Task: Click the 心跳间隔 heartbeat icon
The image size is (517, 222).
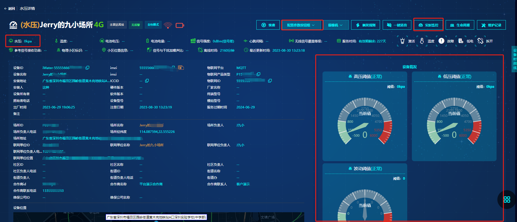Action: coord(245,41)
